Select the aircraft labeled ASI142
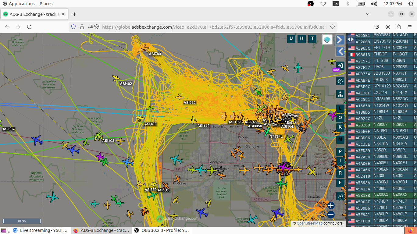Screen dimensions: 417x234 (x=194, y=120)
